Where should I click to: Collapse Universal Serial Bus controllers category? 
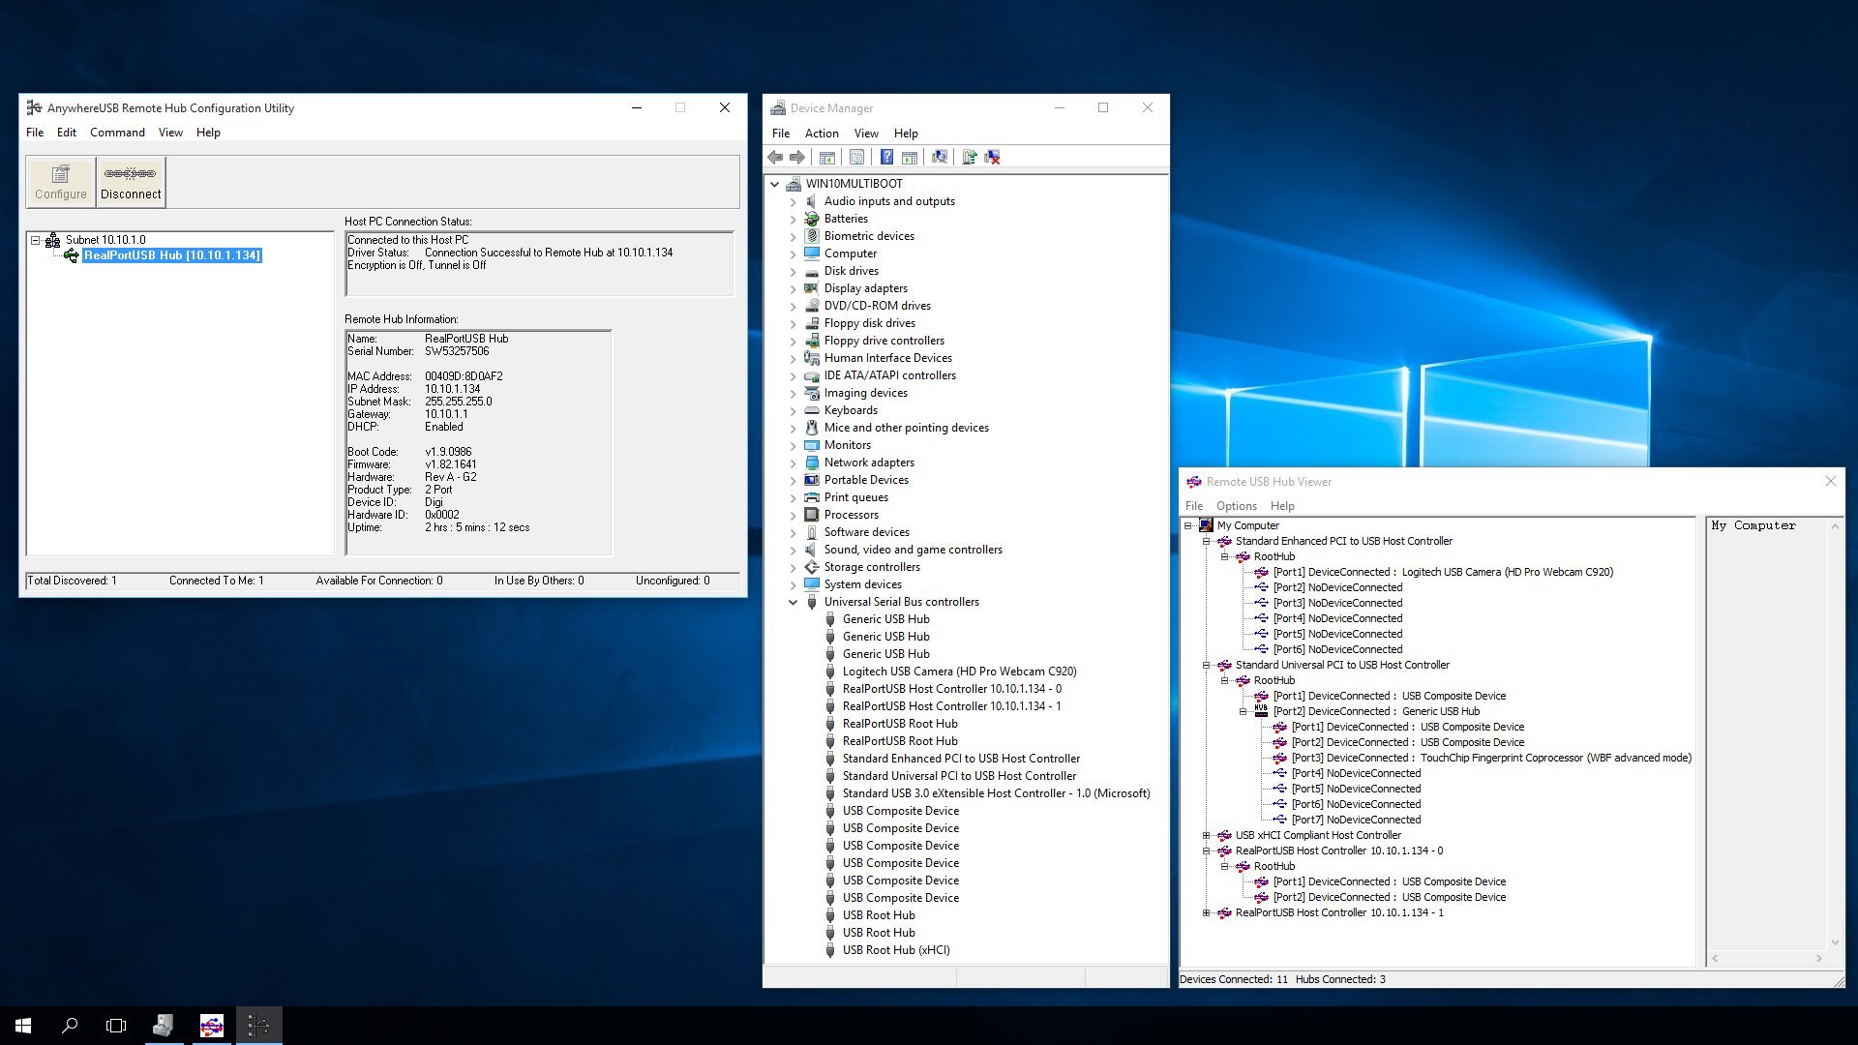point(794,602)
